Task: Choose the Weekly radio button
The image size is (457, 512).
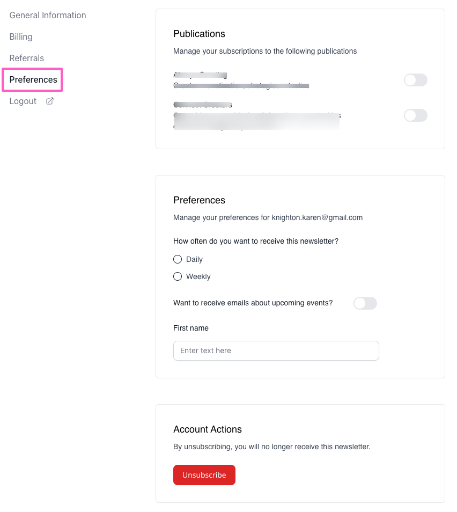Action: [x=178, y=276]
